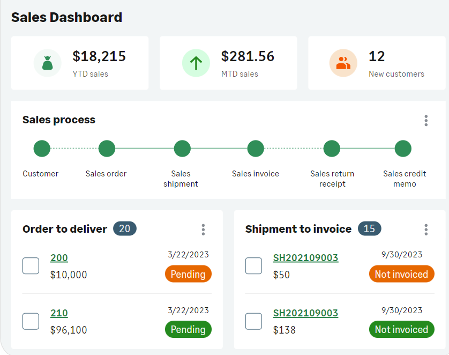Open the Sales process options menu

tap(426, 121)
